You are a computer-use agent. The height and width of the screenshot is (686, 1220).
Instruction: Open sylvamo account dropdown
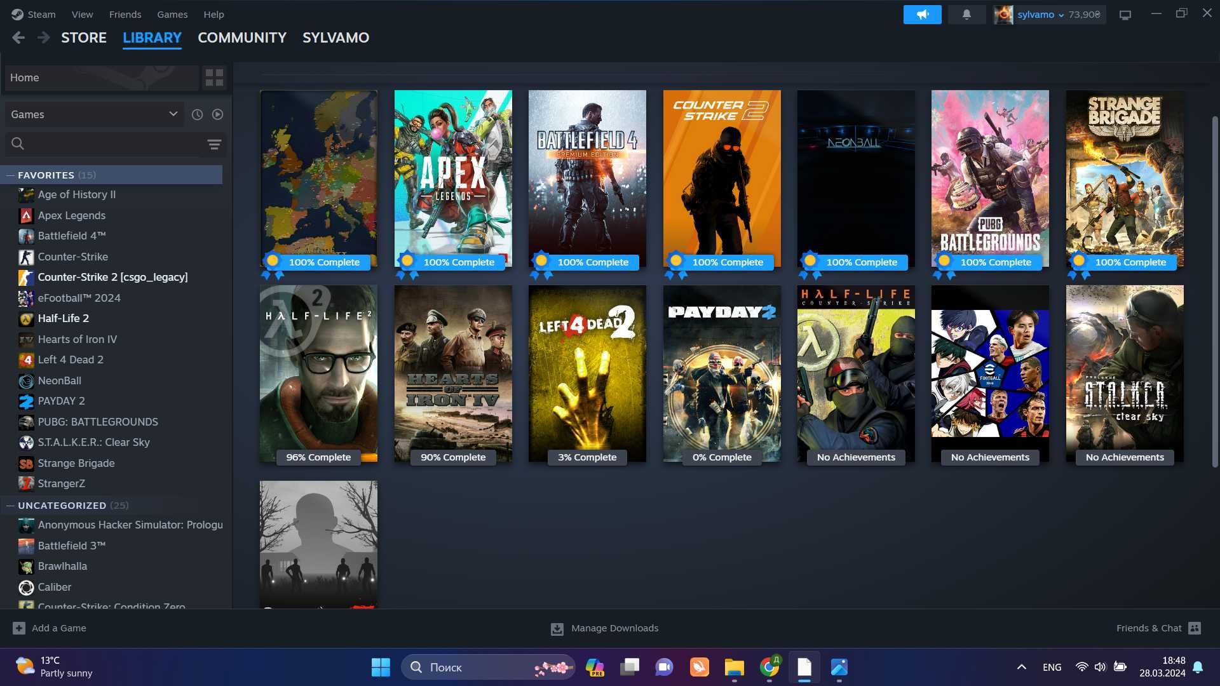pyautogui.click(x=1040, y=14)
